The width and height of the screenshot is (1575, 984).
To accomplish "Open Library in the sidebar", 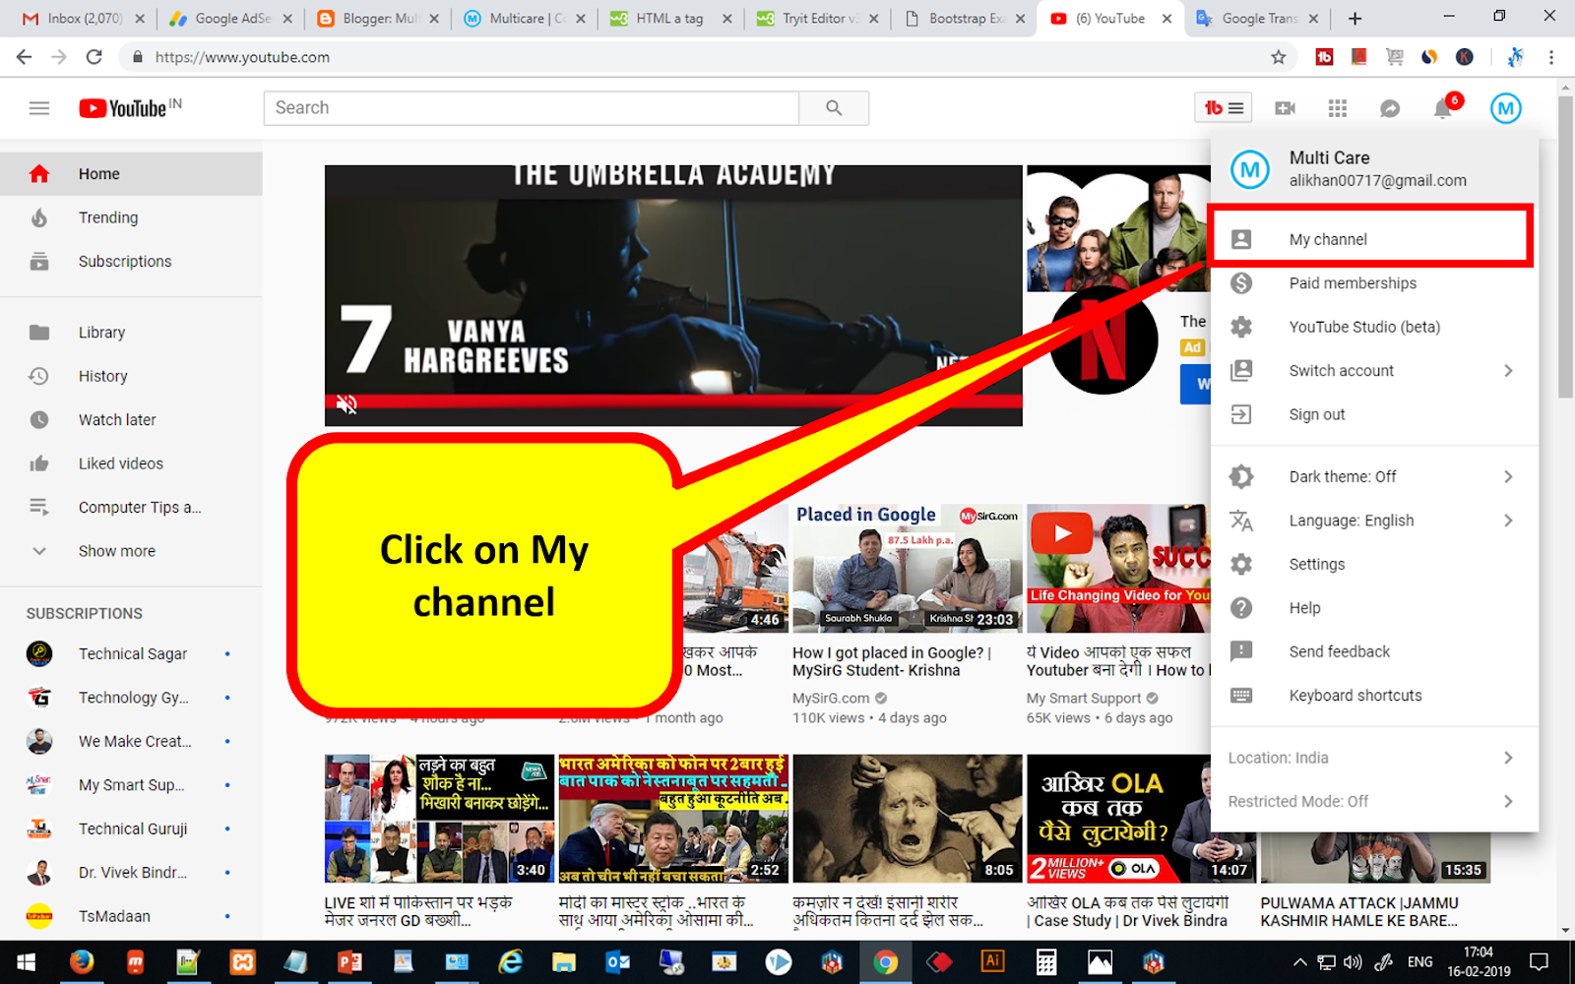I will click(131, 333).
